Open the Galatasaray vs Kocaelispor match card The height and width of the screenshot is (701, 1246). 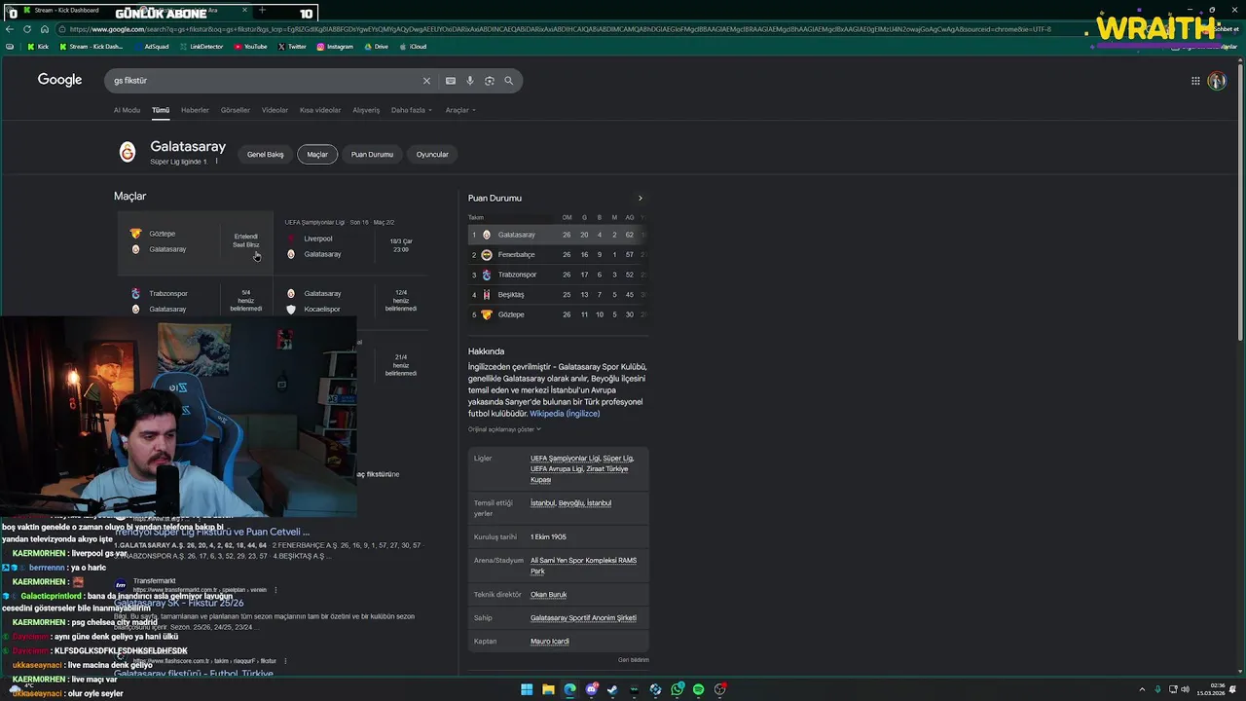[351, 301]
